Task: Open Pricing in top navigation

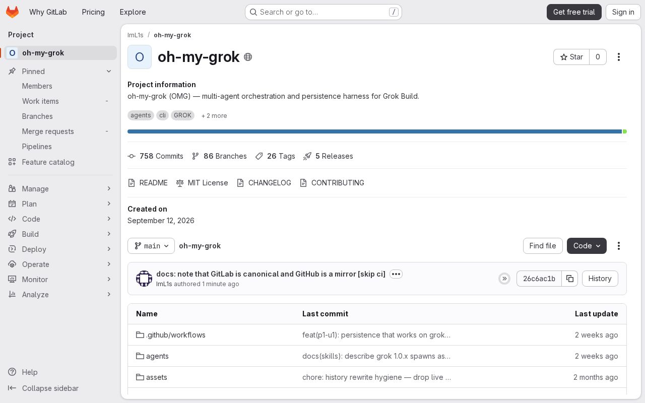Action: (93, 12)
